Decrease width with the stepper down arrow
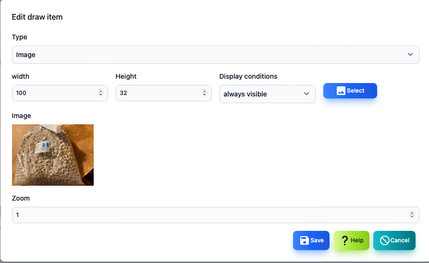Viewport: 429px width, 263px height. pyautogui.click(x=101, y=95)
